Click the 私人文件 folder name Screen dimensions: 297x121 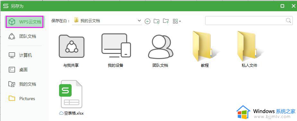pyautogui.click(x=249, y=65)
